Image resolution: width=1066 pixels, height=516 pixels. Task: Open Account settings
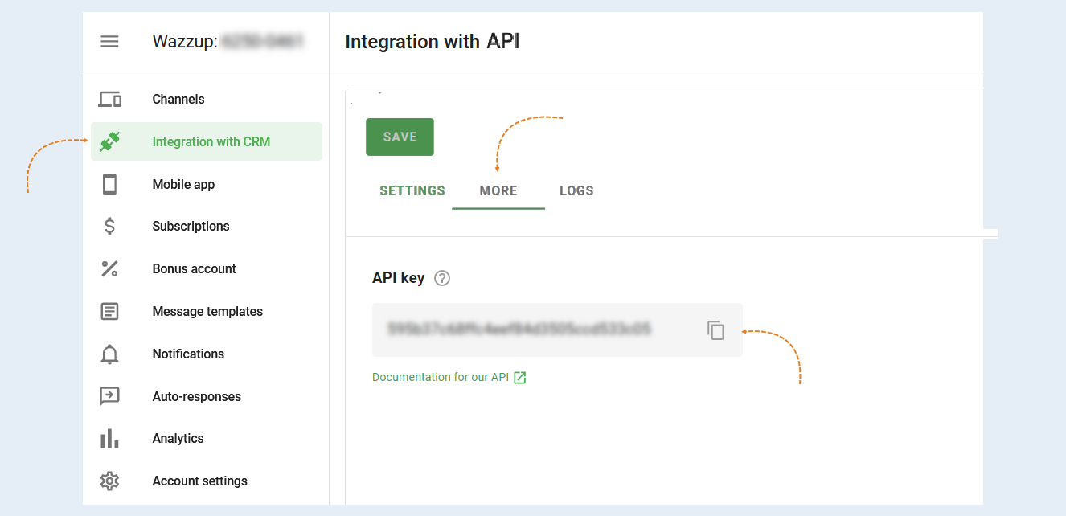pyautogui.click(x=207, y=481)
